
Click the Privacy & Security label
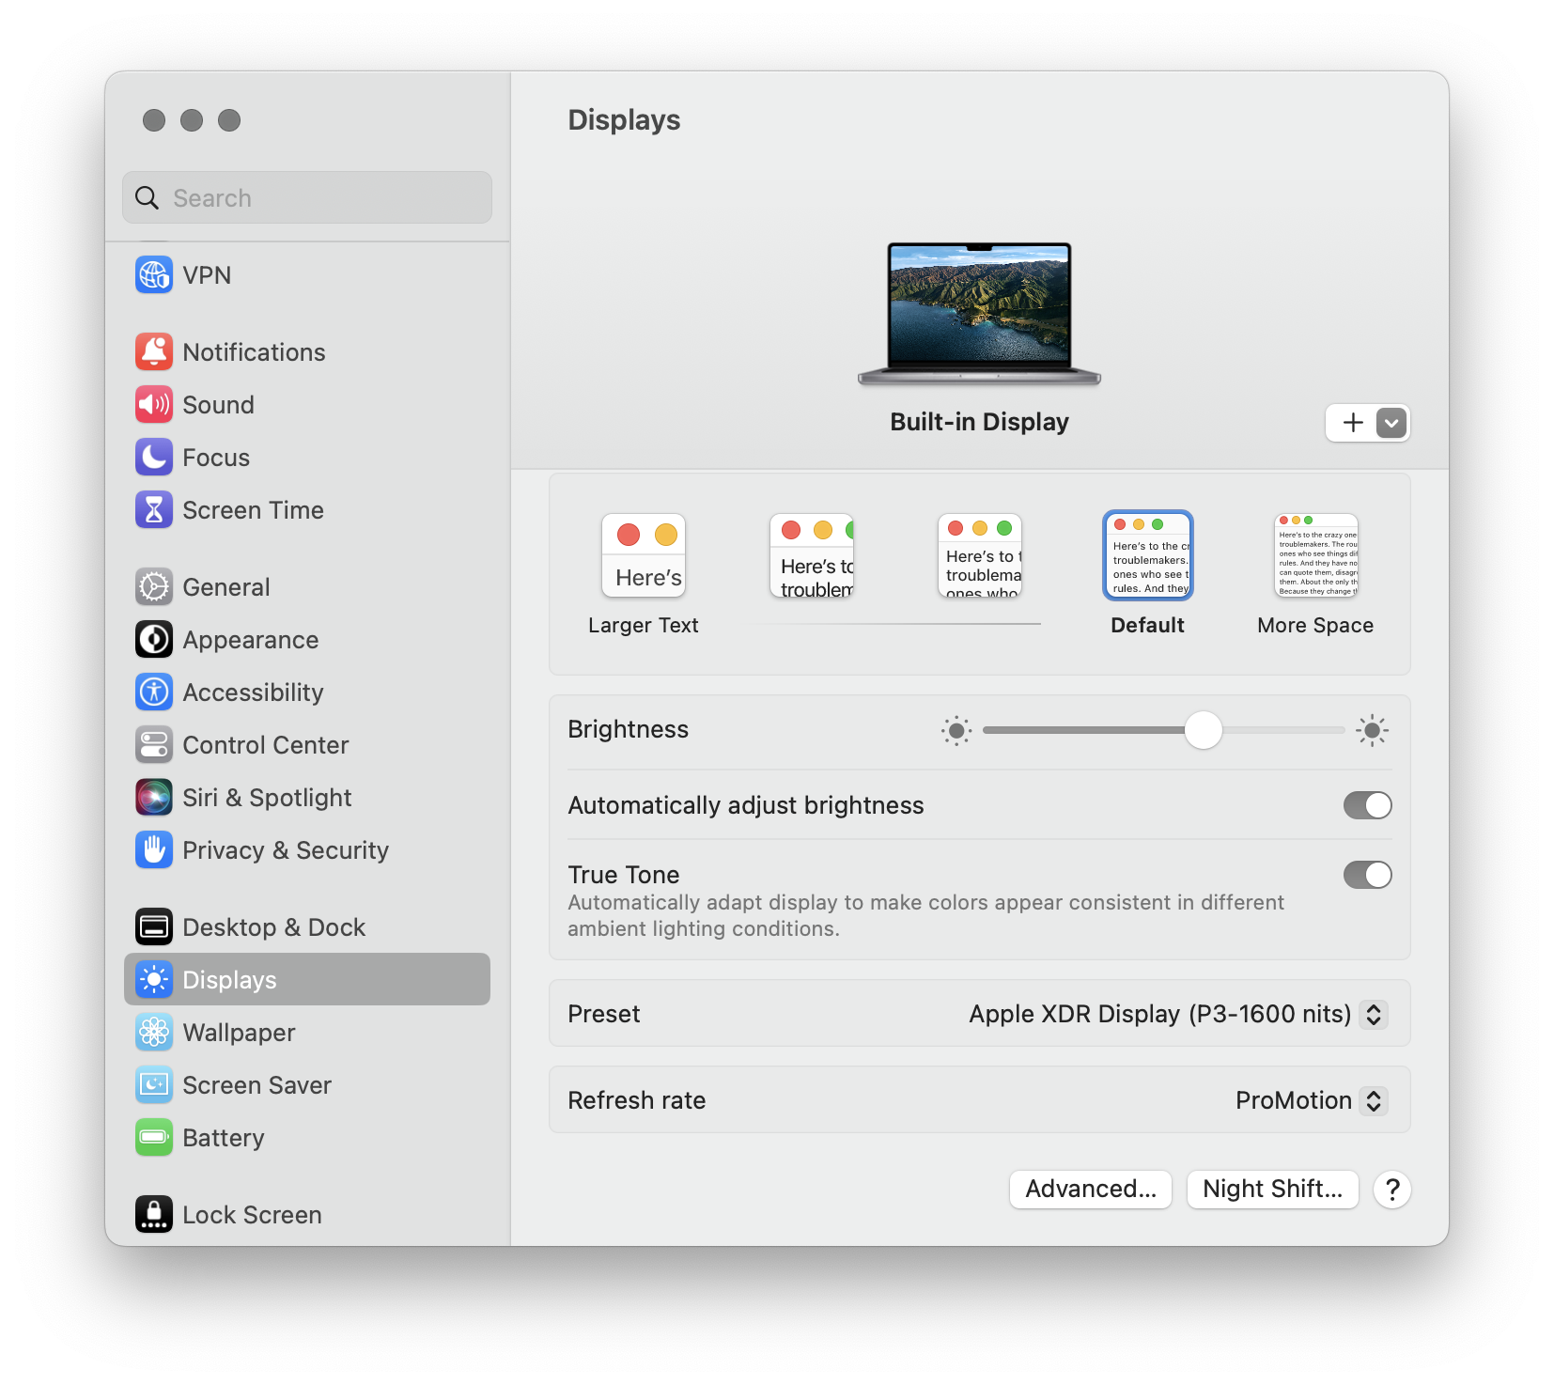pos(286,850)
